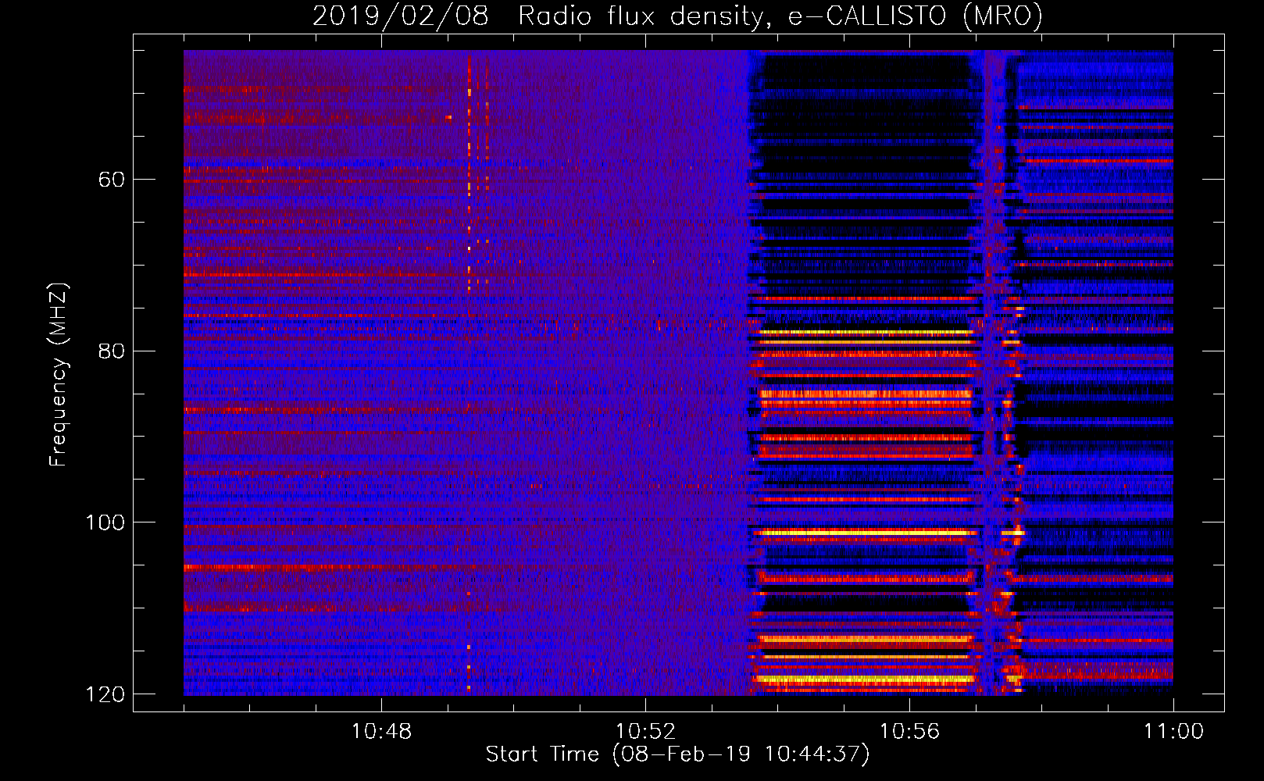The height and width of the screenshot is (781, 1264).
Task: Click the "Frequency (MHZ)" y-axis label
Action: tap(59, 375)
